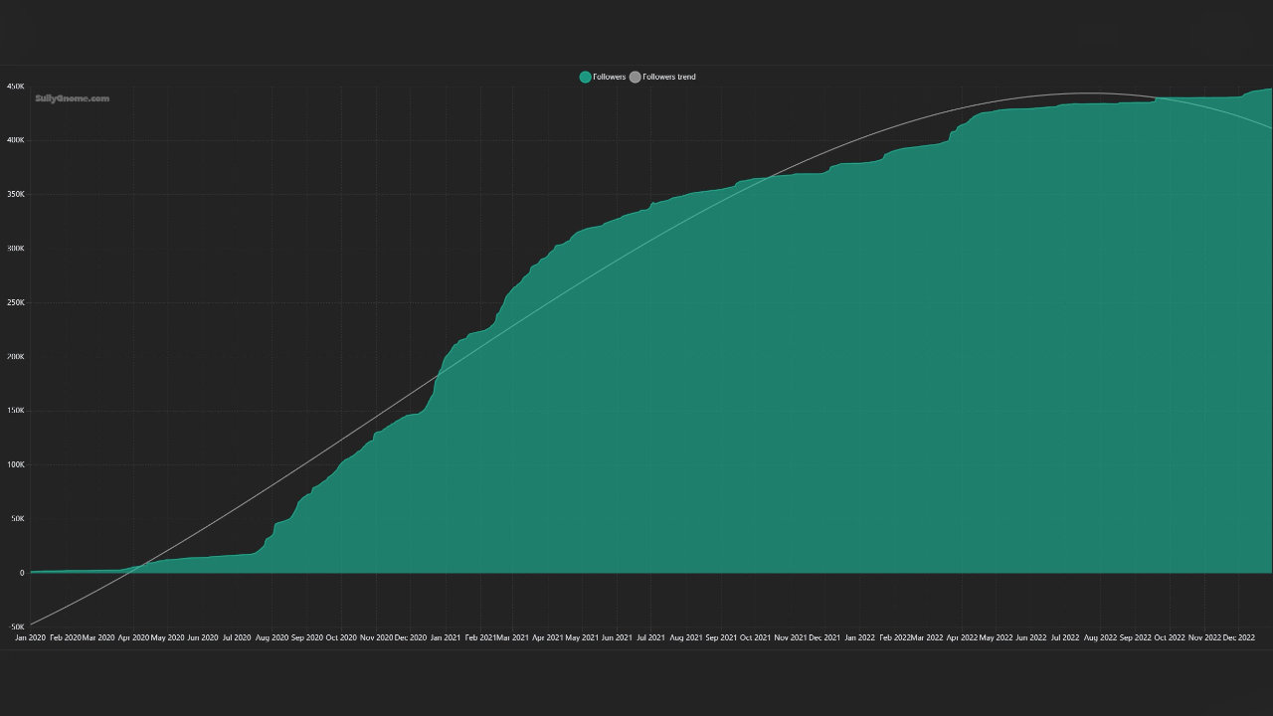The width and height of the screenshot is (1273, 716).
Task: Click the Jan 2022 x-axis label
Action: [x=859, y=636]
